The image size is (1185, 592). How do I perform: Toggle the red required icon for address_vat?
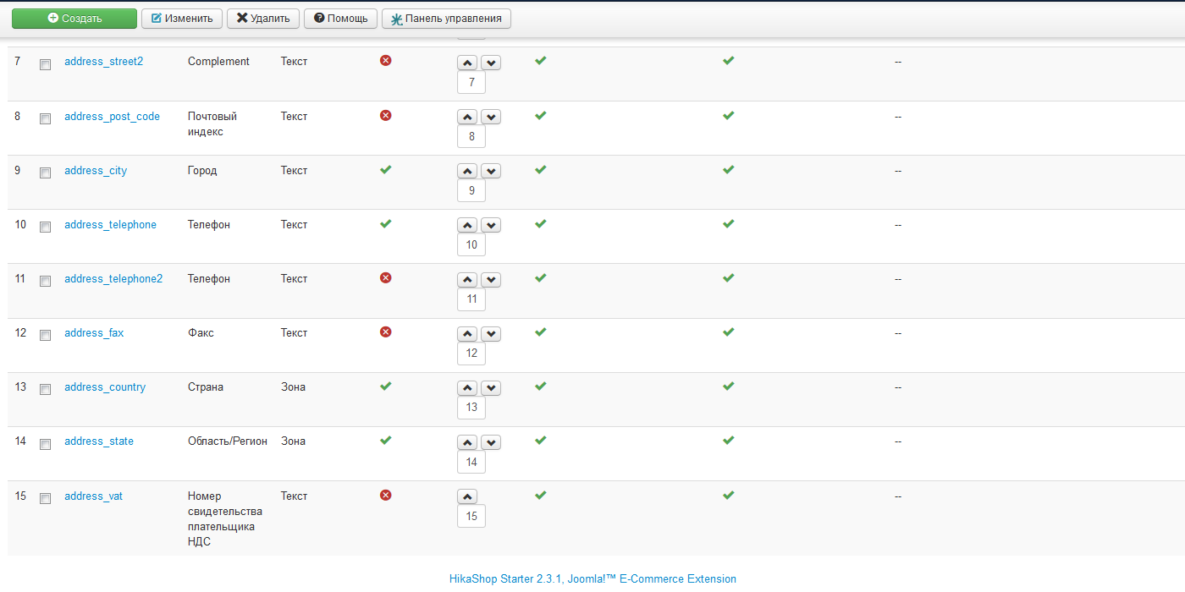pyautogui.click(x=386, y=495)
